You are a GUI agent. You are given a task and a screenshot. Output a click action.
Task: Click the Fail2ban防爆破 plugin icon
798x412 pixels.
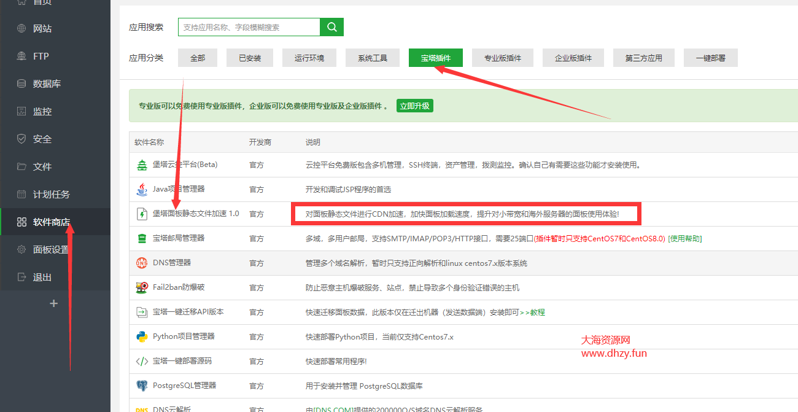(x=142, y=287)
